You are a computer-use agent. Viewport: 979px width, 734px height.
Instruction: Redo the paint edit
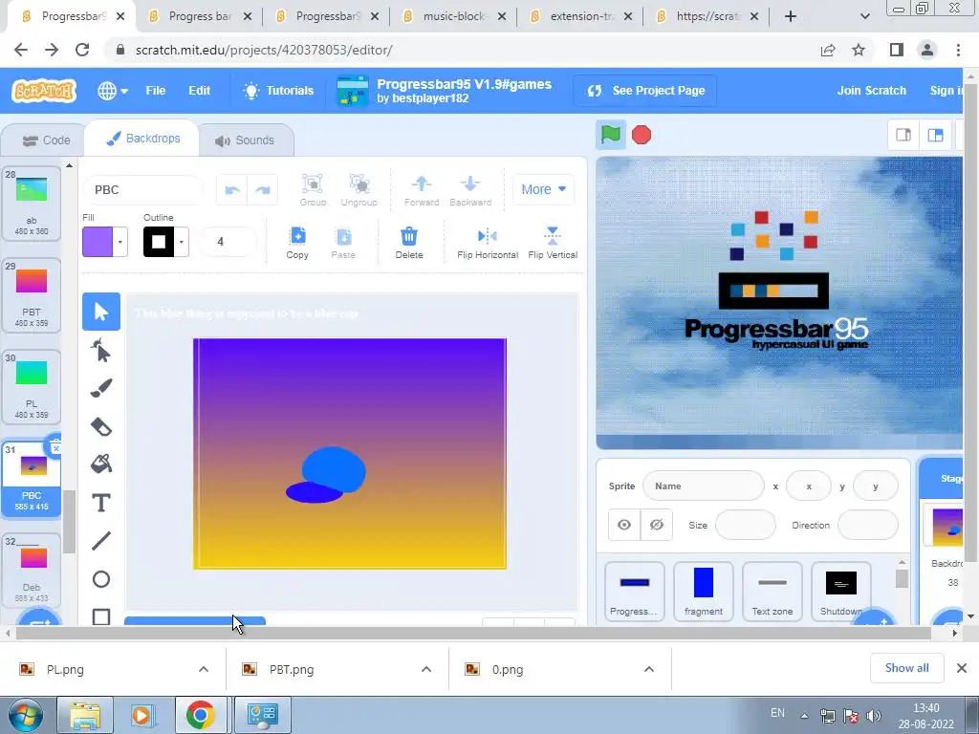click(263, 190)
